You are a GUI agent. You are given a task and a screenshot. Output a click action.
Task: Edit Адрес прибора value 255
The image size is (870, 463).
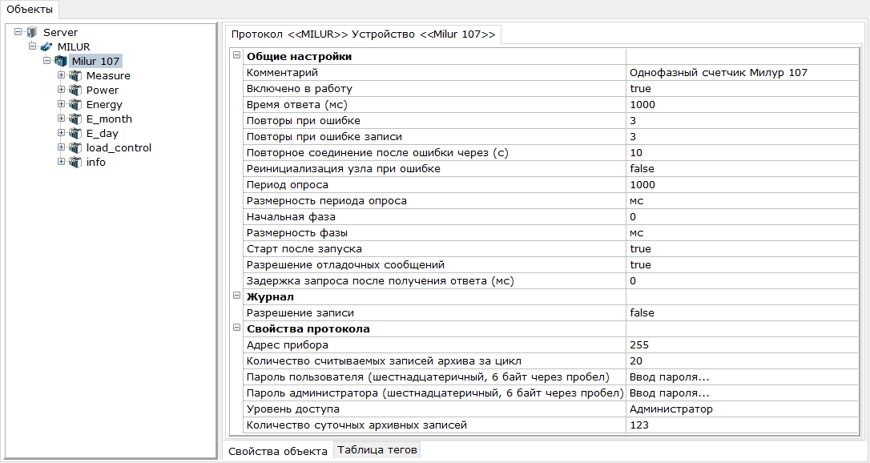tap(742, 345)
